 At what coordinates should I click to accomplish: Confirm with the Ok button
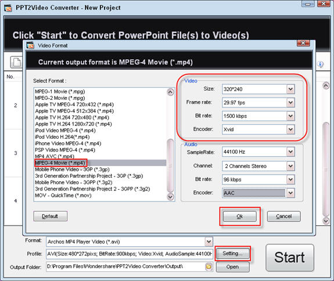240,217
